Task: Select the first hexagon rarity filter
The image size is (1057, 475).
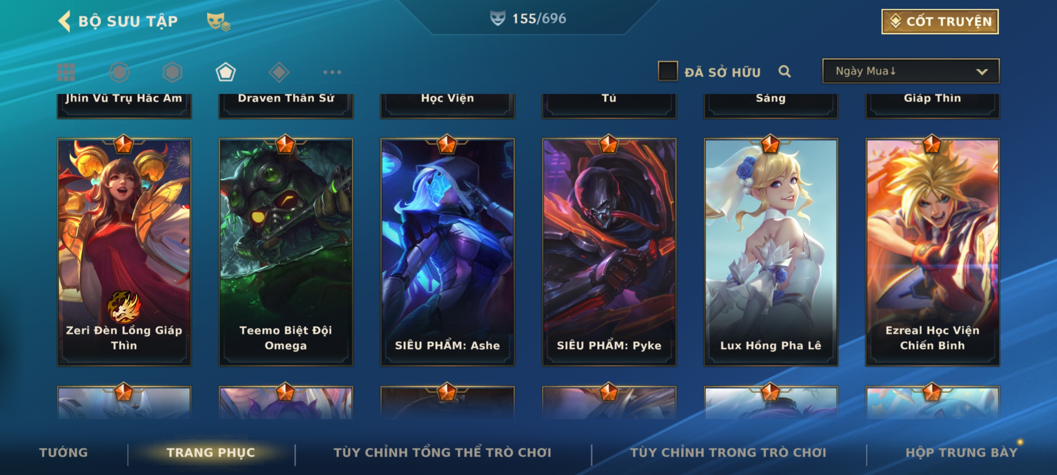Action: tap(119, 72)
